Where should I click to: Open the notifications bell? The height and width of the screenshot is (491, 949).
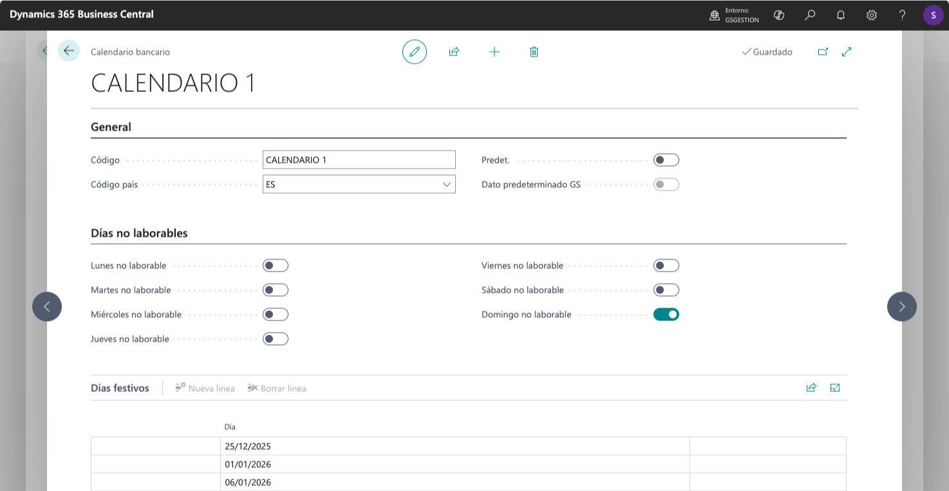pyautogui.click(x=841, y=15)
